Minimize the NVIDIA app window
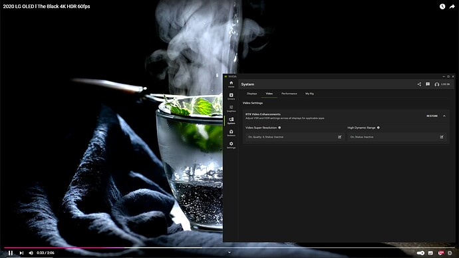The image size is (459, 258). (444, 76)
